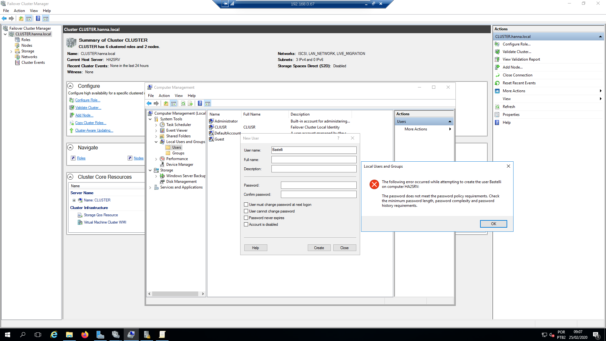Select the Guest user icon
Image resolution: width=606 pixels, height=341 pixels.
[x=211, y=139]
